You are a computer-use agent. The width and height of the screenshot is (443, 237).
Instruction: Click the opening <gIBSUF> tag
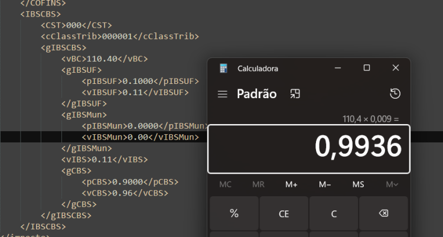pos(82,70)
